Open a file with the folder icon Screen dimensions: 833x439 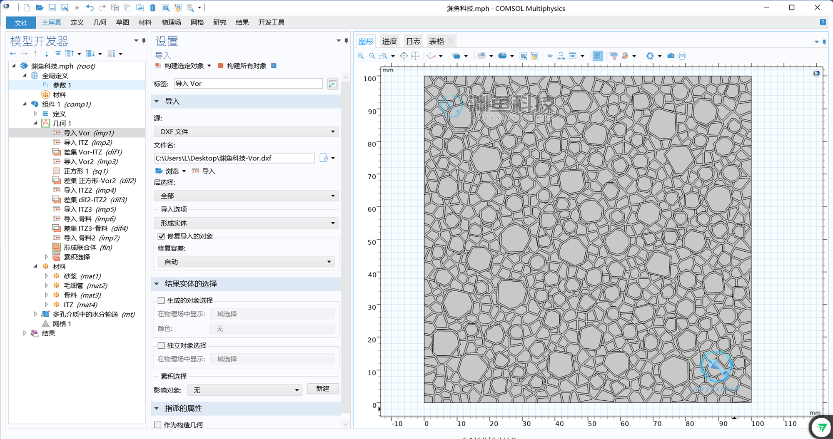(39, 7)
